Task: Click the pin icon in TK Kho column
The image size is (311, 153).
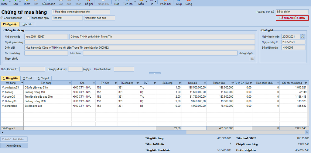Action: click(116, 83)
